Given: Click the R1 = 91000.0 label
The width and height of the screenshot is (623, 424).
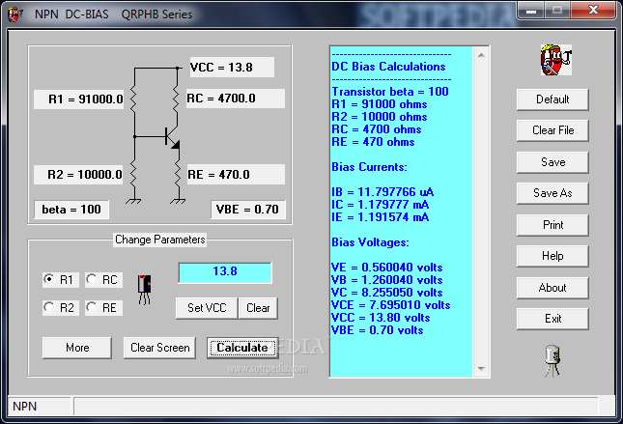Looking at the screenshot, I should pos(78,99).
